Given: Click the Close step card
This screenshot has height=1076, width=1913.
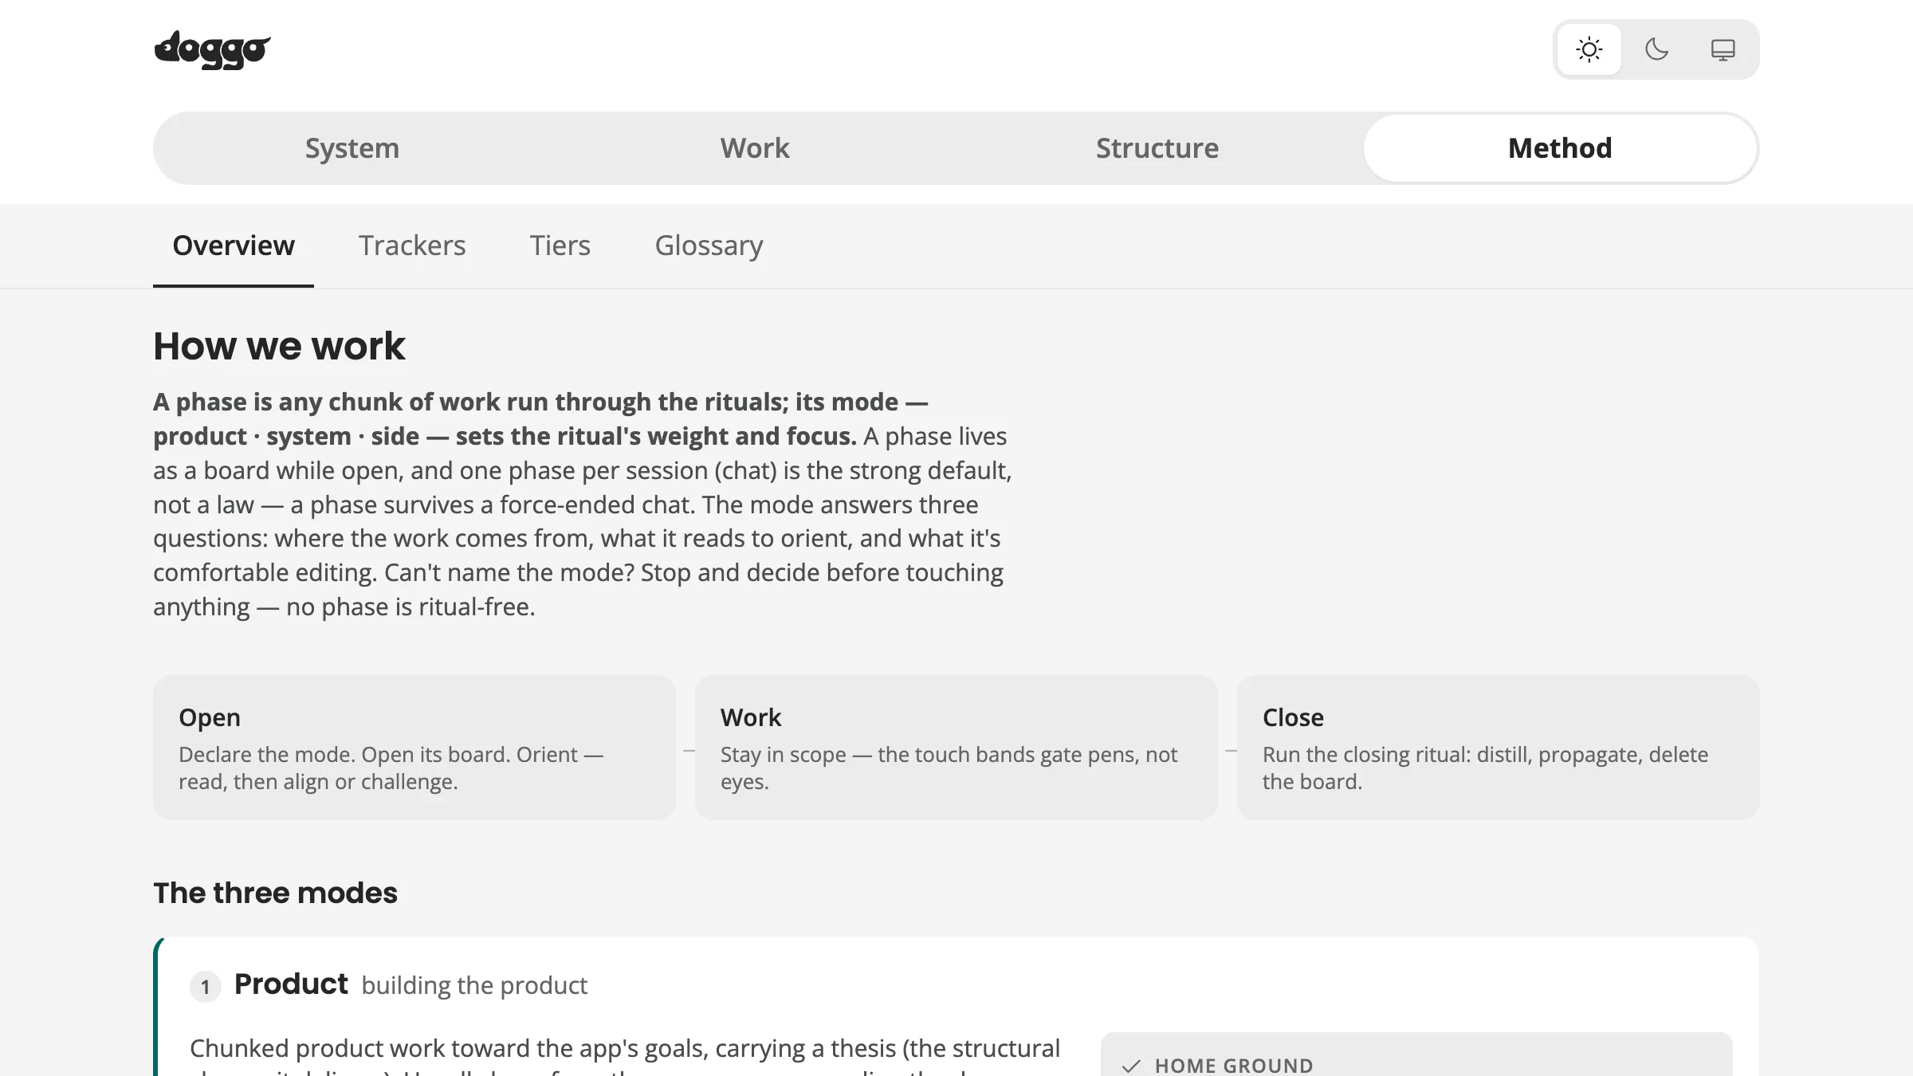Looking at the screenshot, I should (1499, 748).
